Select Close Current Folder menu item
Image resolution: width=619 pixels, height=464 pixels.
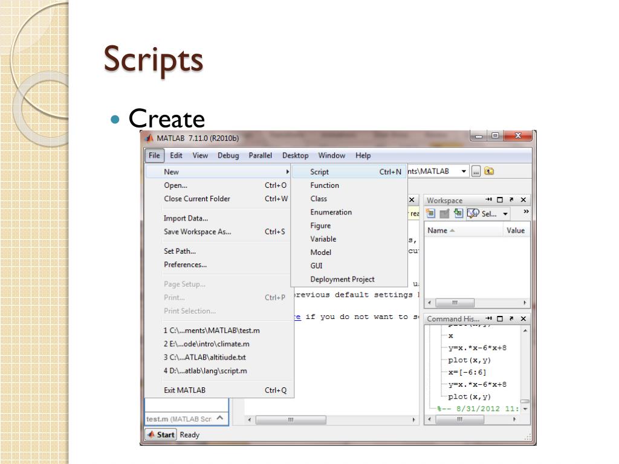click(x=218, y=198)
